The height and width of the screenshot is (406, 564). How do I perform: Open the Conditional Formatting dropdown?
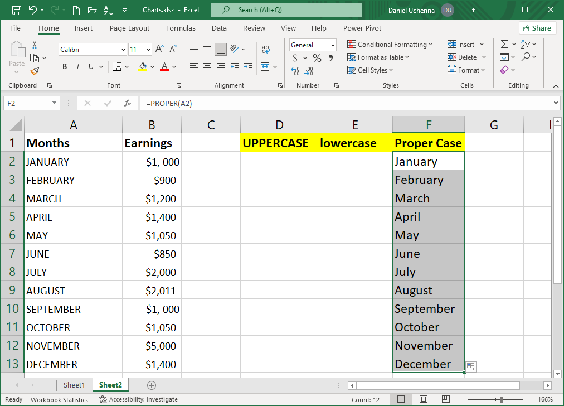(390, 45)
